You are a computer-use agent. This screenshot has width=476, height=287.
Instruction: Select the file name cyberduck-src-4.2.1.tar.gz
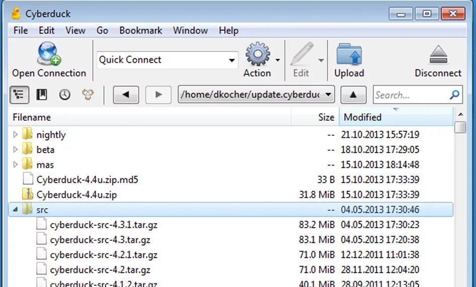[104, 255]
